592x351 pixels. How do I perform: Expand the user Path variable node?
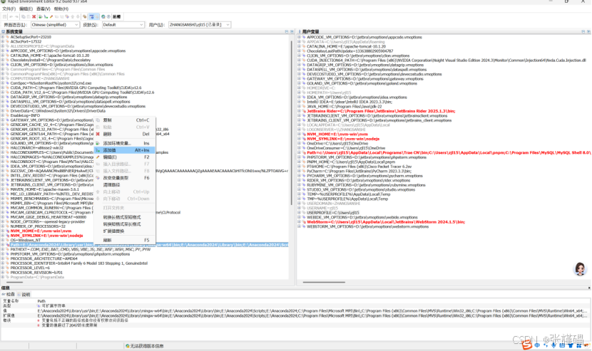coord(299,152)
